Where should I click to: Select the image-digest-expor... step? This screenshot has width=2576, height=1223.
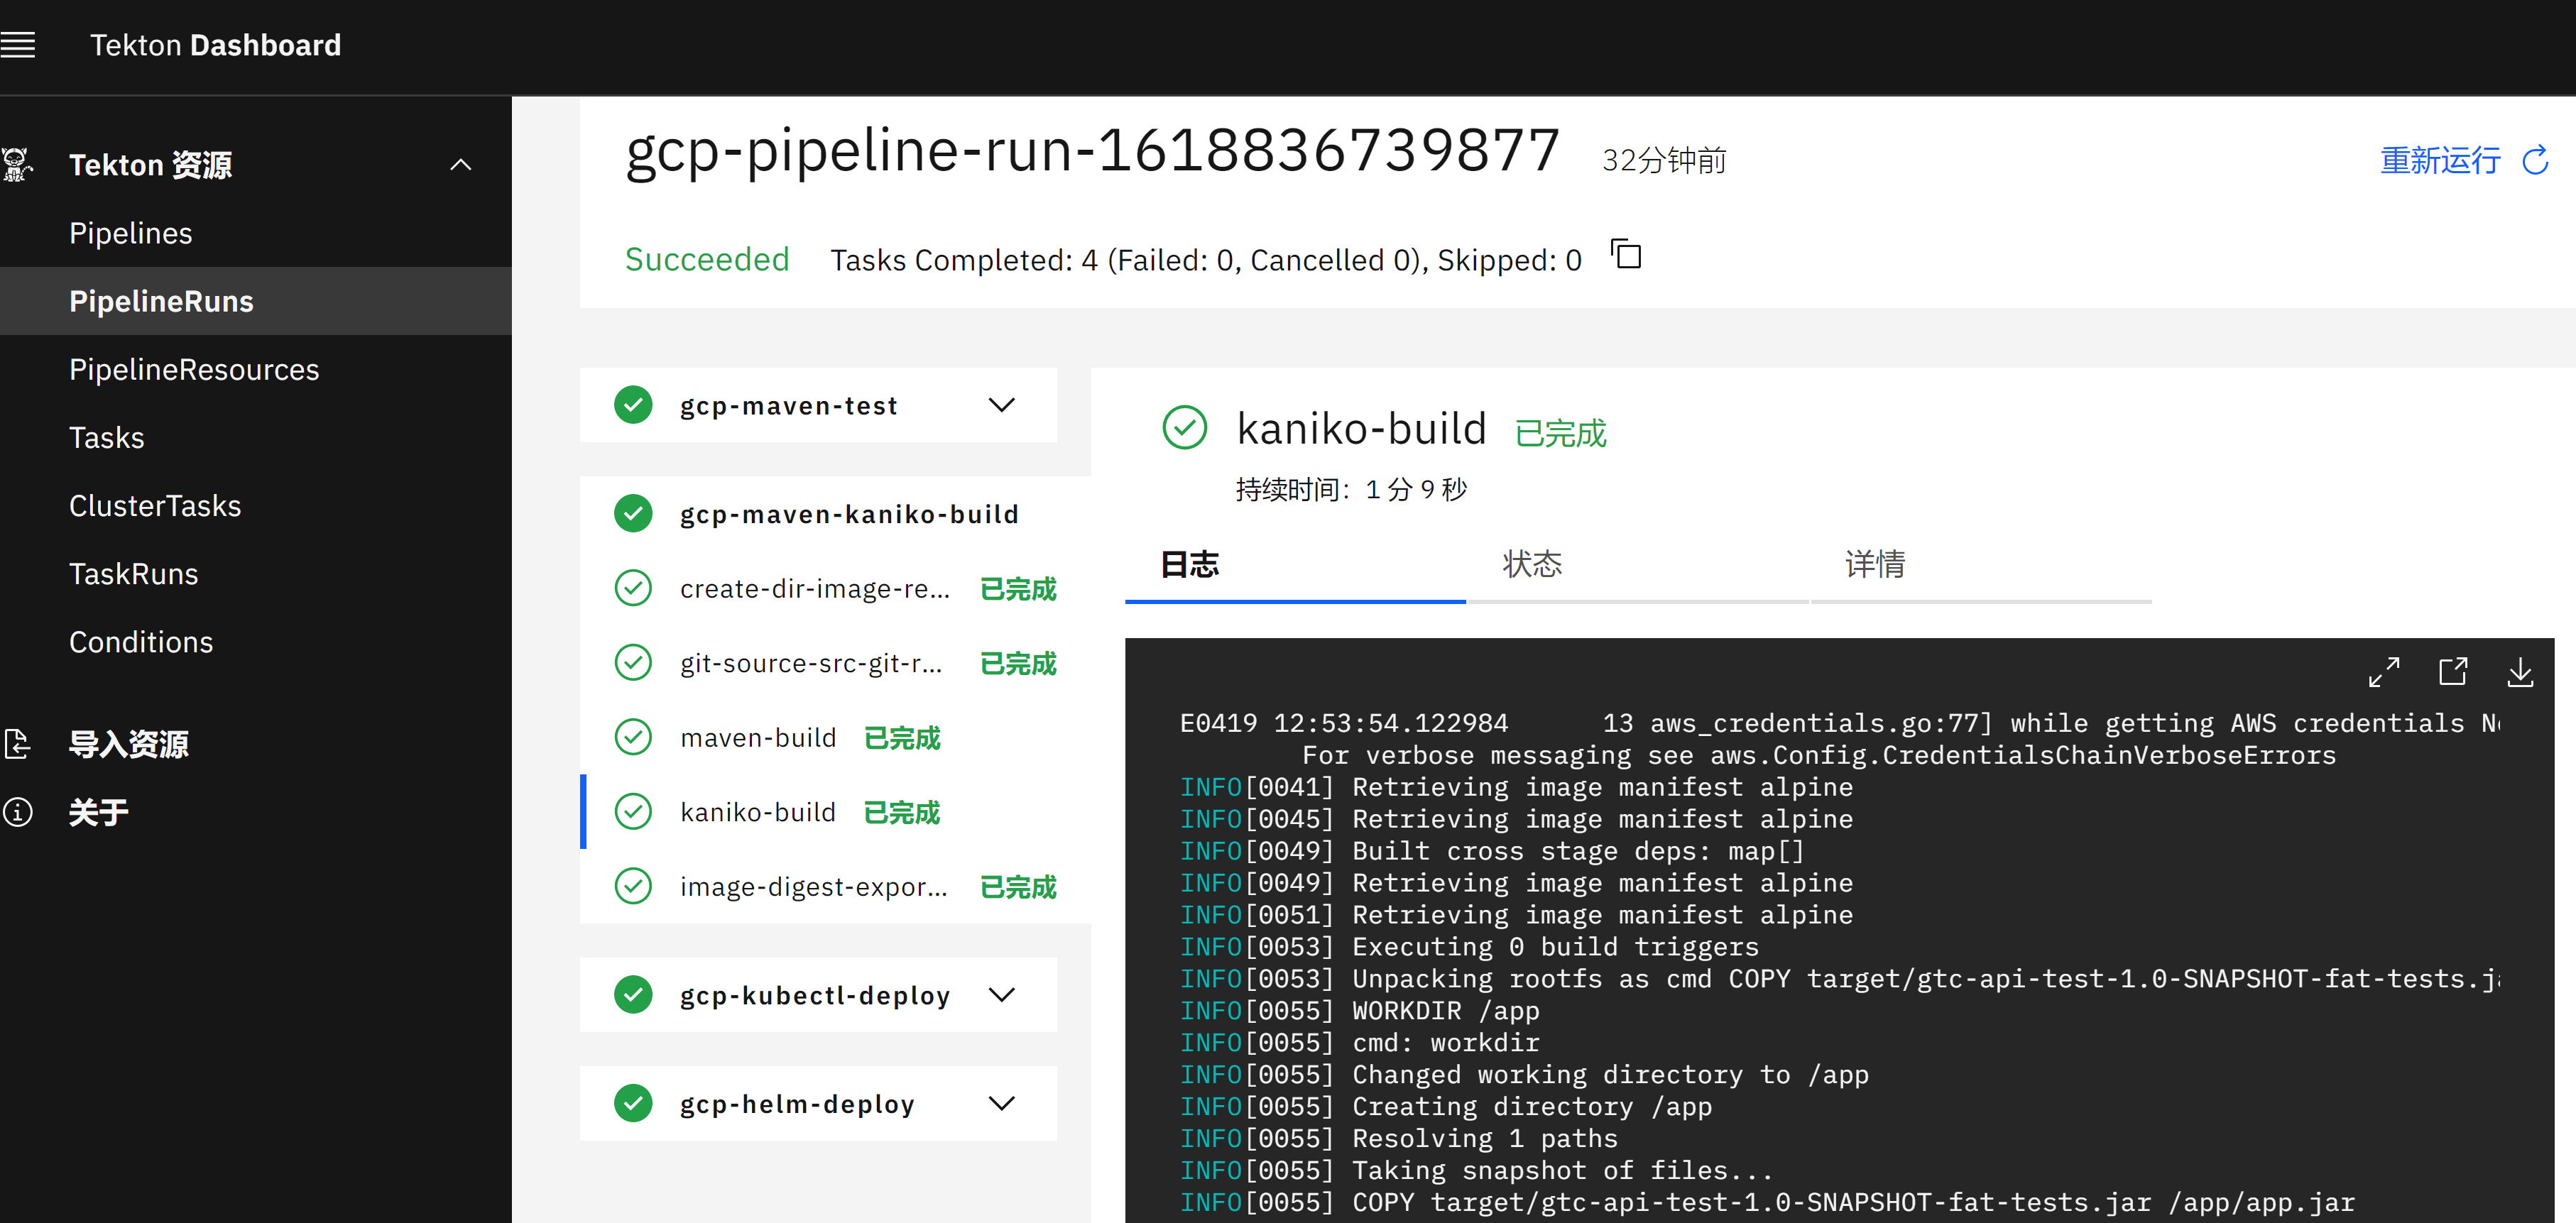pyautogui.click(x=814, y=887)
